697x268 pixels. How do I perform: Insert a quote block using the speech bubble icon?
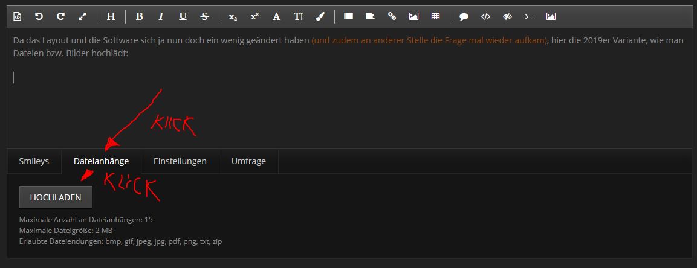tap(464, 17)
